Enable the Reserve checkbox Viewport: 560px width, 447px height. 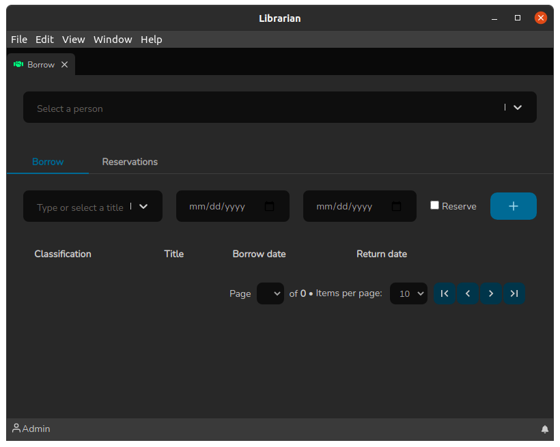[434, 205]
